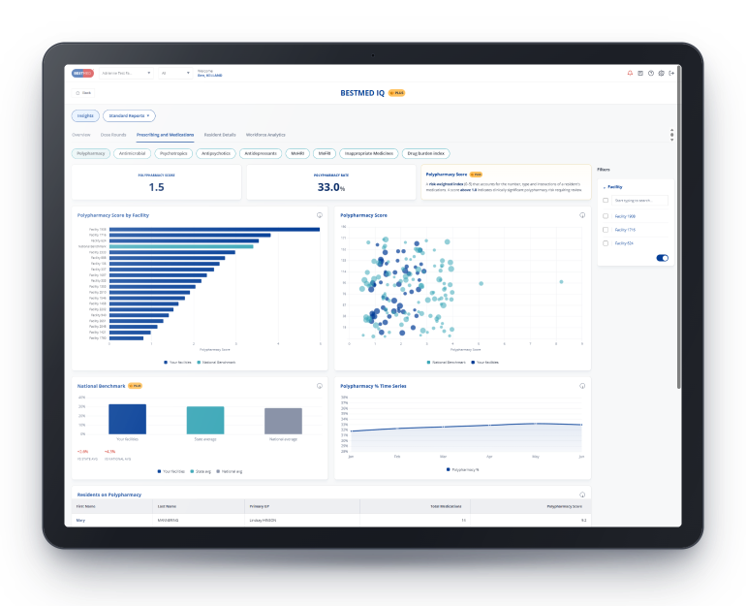Switch to the Resident Details tab

(220, 135)
